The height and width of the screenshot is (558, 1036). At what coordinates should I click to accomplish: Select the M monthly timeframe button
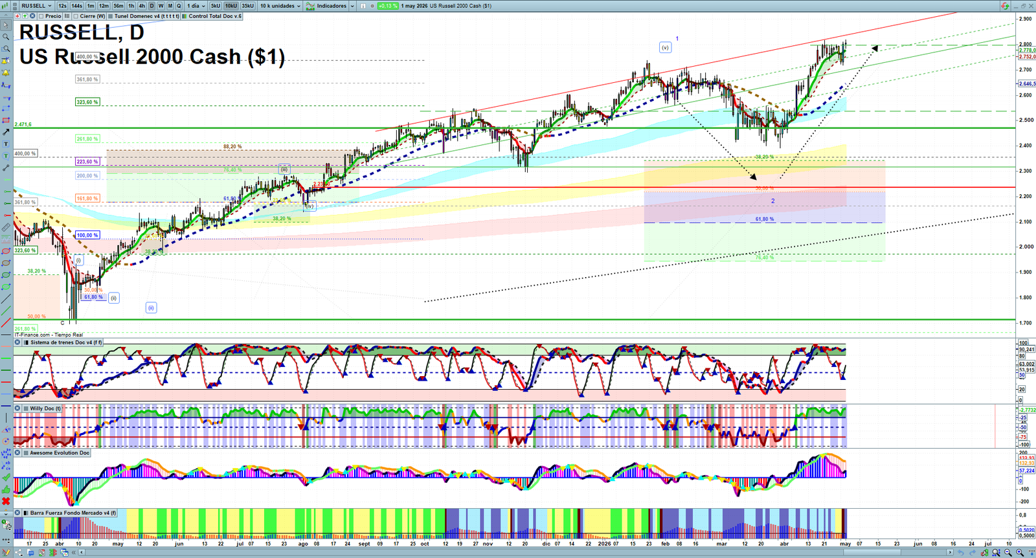point(170,6)
